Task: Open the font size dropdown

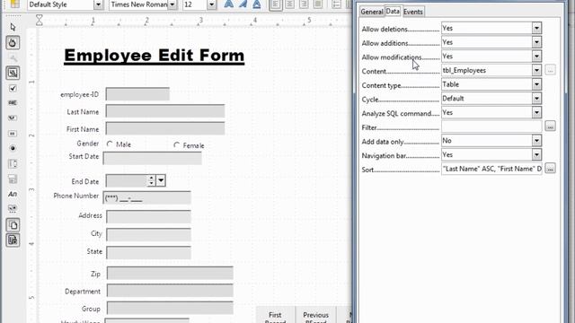Action: (x=212, y=4)
